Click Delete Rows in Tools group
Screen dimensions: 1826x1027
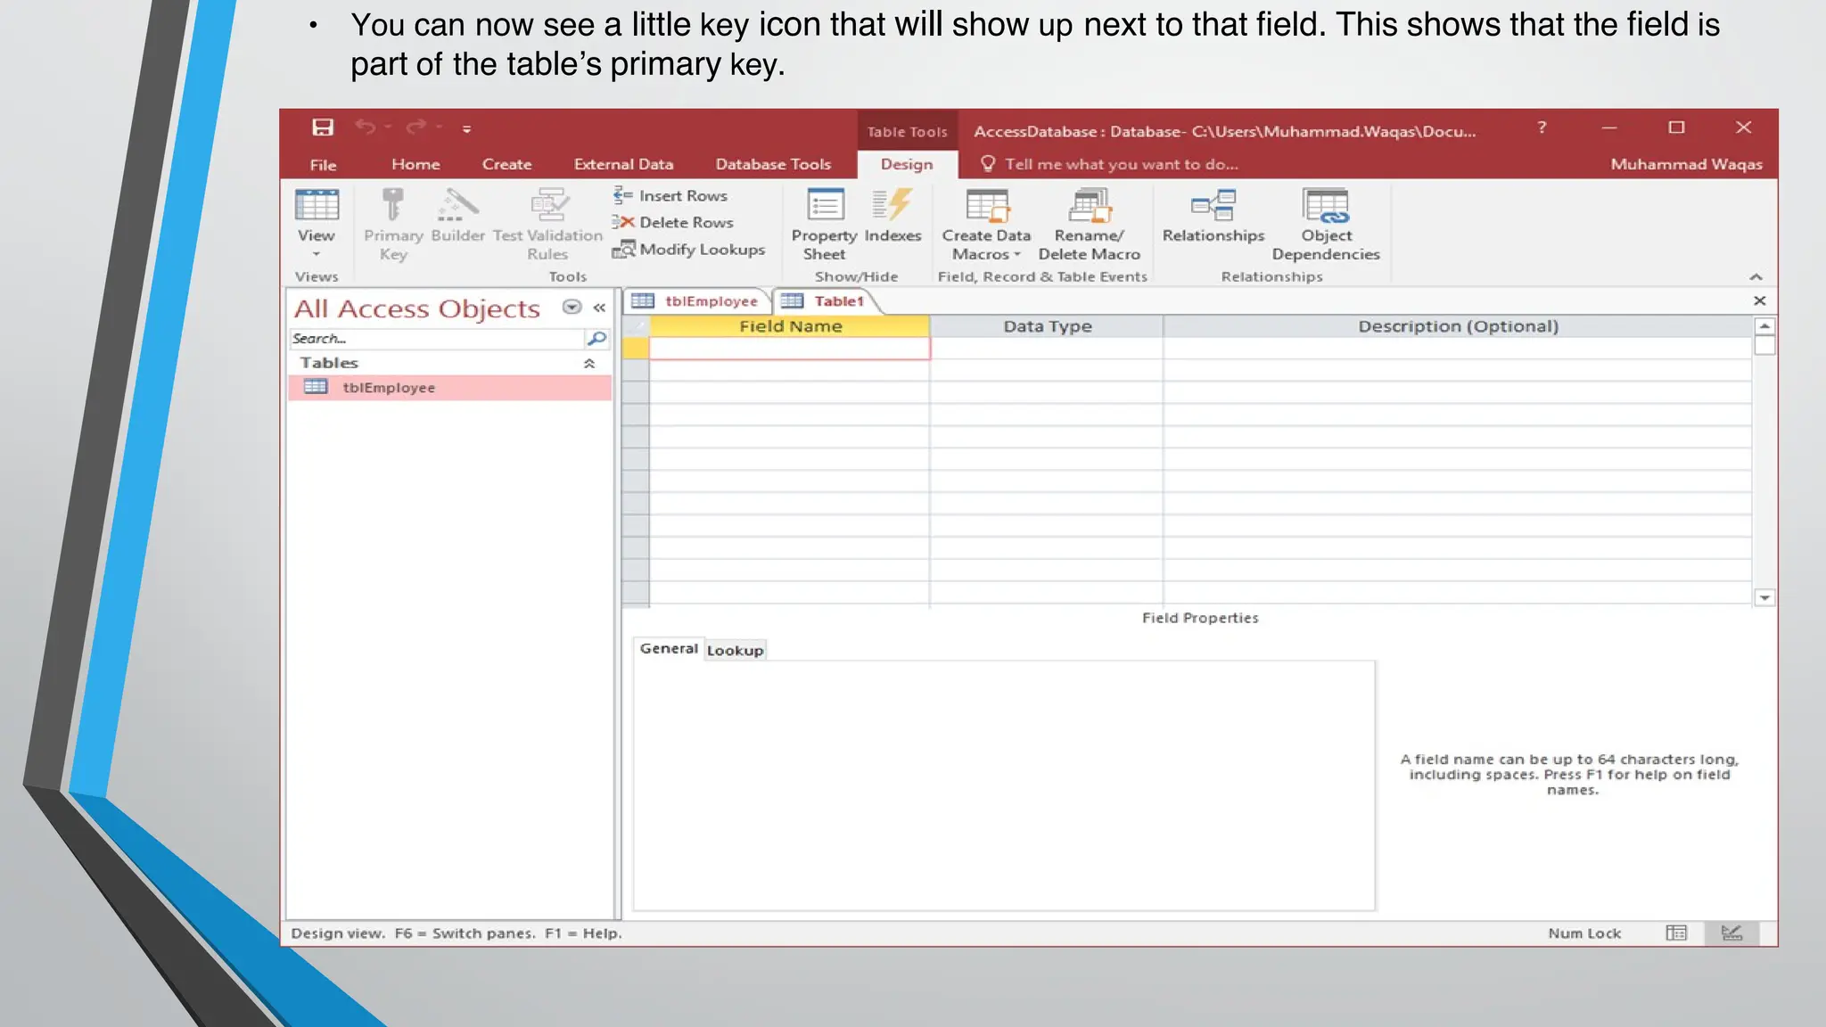click(674, 223)
